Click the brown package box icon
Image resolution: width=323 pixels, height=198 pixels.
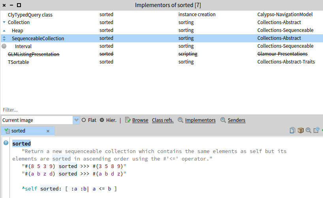tap(300, 130)
